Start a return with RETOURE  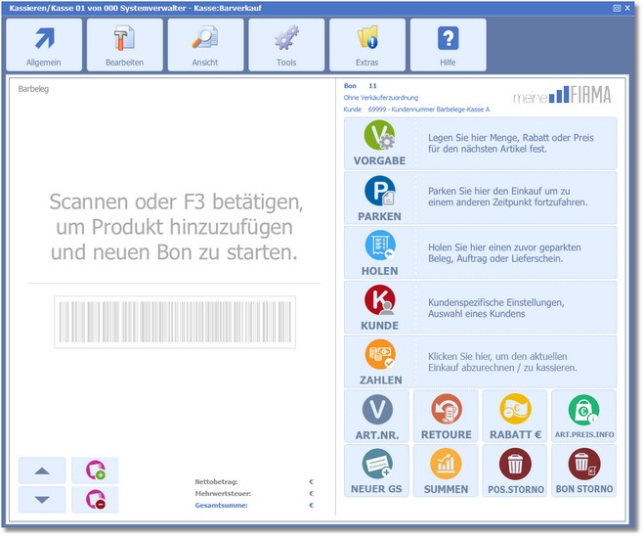pos(446,416)
